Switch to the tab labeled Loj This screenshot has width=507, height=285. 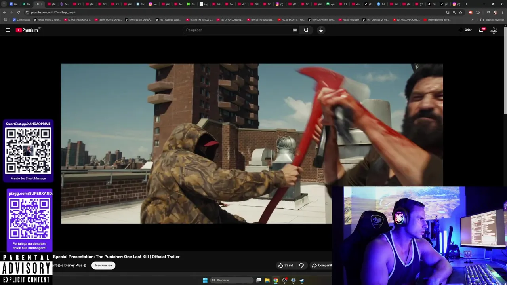click(x=203, y=4)
